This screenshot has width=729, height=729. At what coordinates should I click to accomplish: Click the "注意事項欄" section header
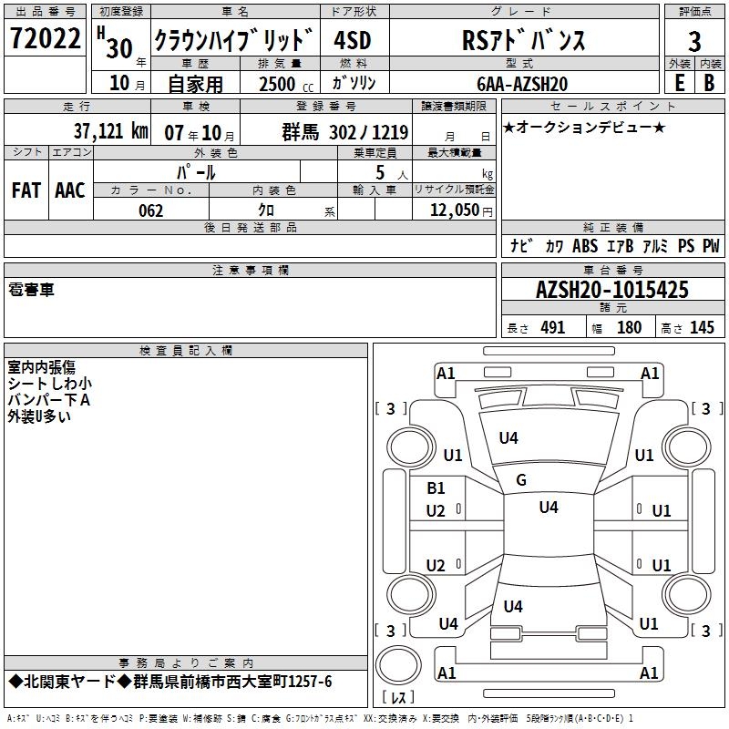250,270
